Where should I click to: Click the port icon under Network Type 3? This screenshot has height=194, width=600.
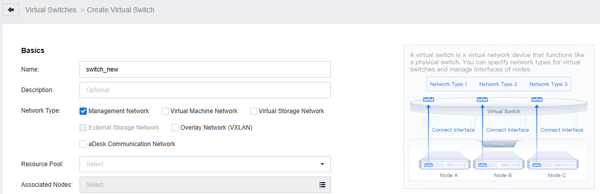[536, 99]
